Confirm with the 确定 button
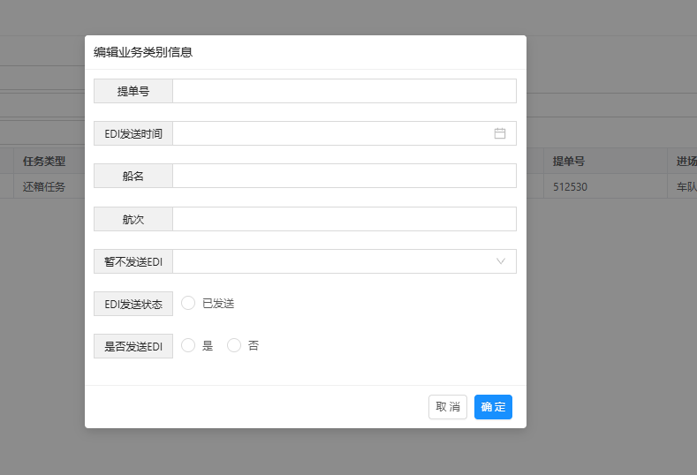Viewport: 697px width, 475px height. click(493, 407)
